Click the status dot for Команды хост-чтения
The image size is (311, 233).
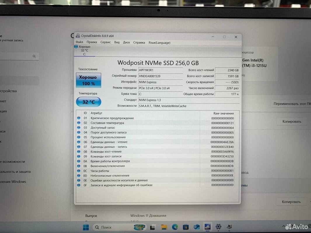tap(79, 151)
